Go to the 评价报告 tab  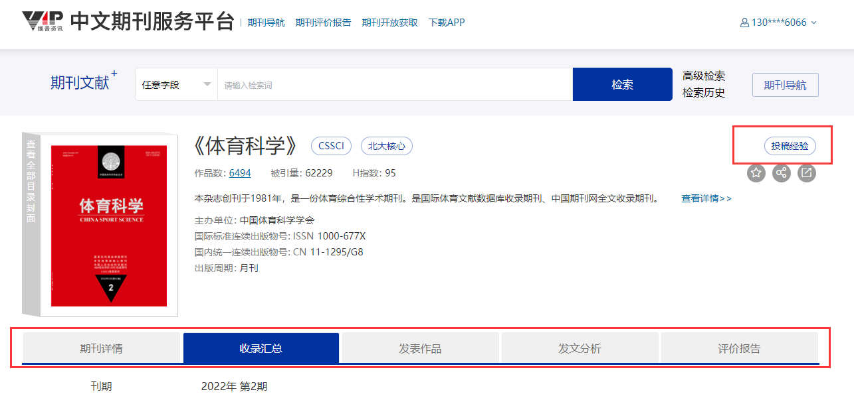739,348
